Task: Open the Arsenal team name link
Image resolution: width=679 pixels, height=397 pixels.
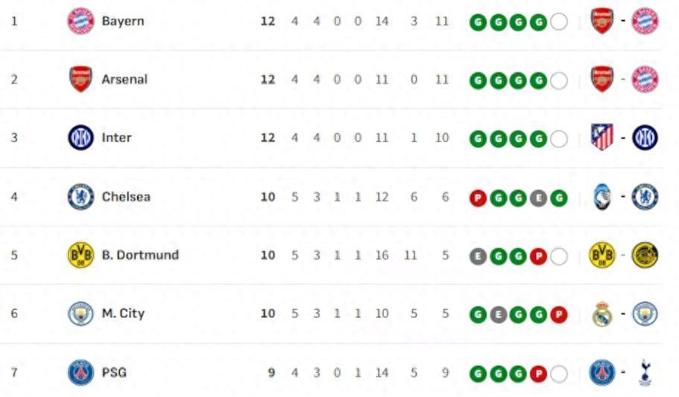Action: 124,79
